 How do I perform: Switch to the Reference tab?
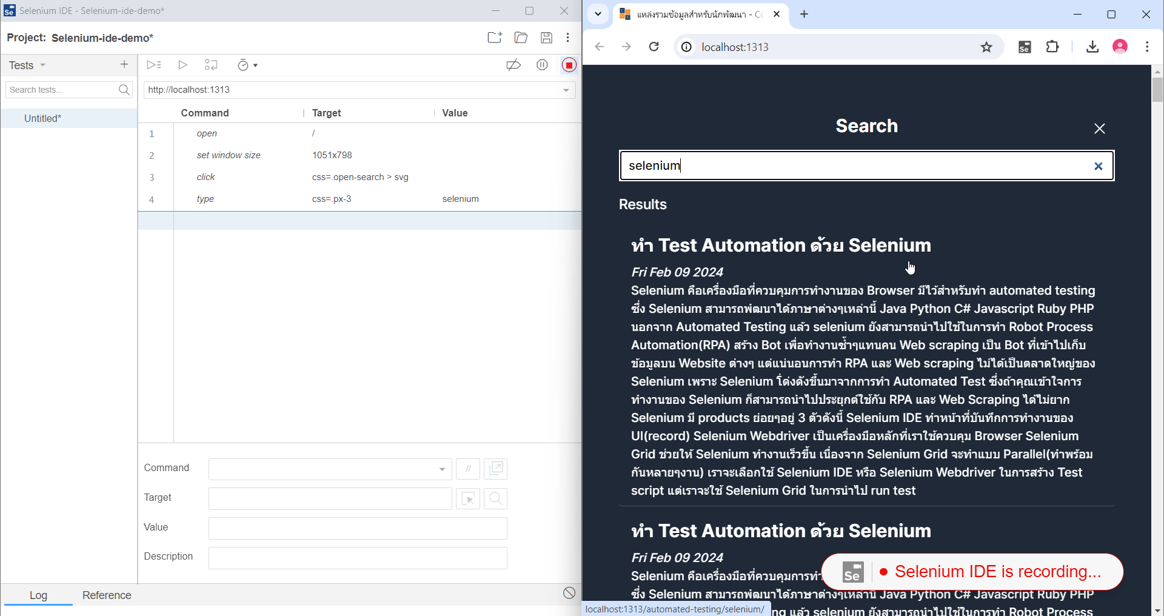pos(107,595)
